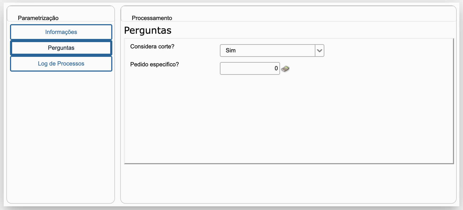
Task: Click the Parametrização panel title
Action: (38, 18)
